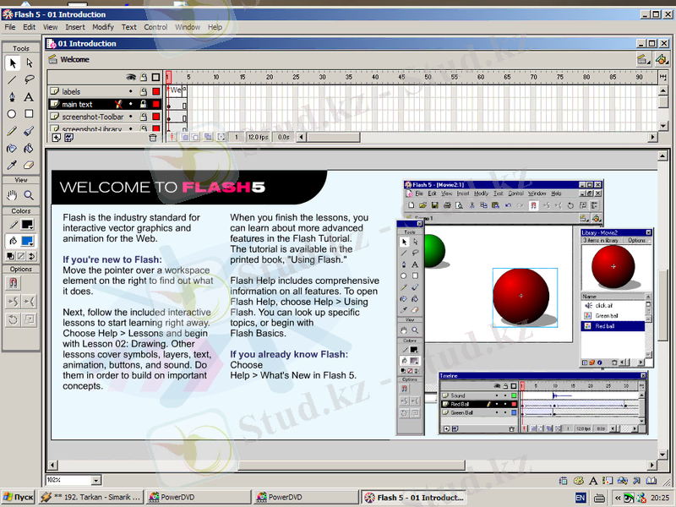Toggle outline view for main text layer
Image resolution: width=676 pixels, height=507 pixels.
pos(155,104)
